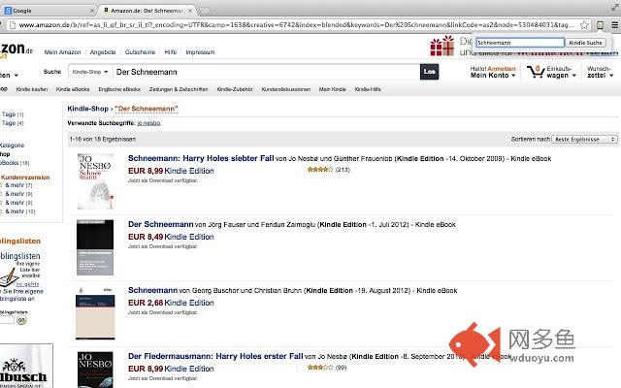Image resolution: width=621 pixels, height=388 pixels.
Task: Open the shopping cart icon
Action: pyautogui.click(x=536, y=72)
